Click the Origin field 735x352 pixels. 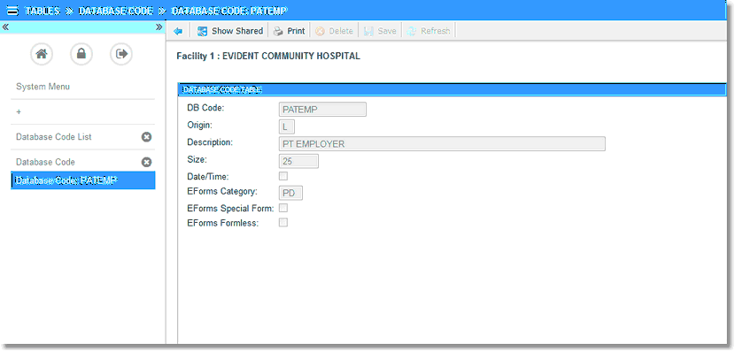[287, 126]
